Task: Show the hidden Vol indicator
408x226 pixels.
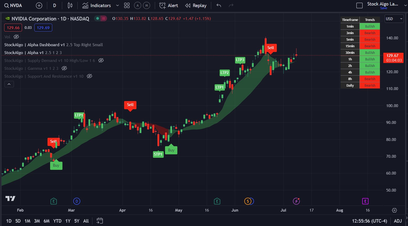Action: [x=16, y=37]
